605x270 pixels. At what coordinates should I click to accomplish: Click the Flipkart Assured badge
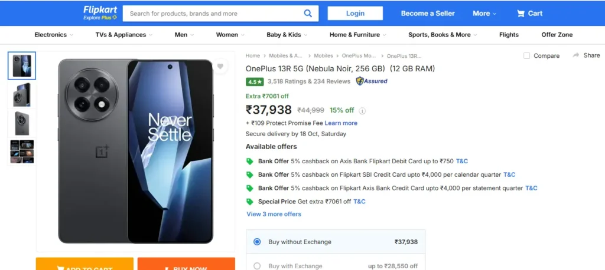coord(372,81)
